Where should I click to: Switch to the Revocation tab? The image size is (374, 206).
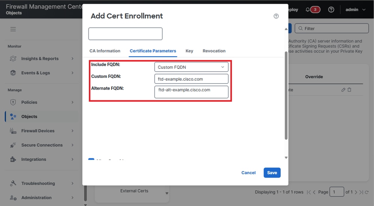214,51
